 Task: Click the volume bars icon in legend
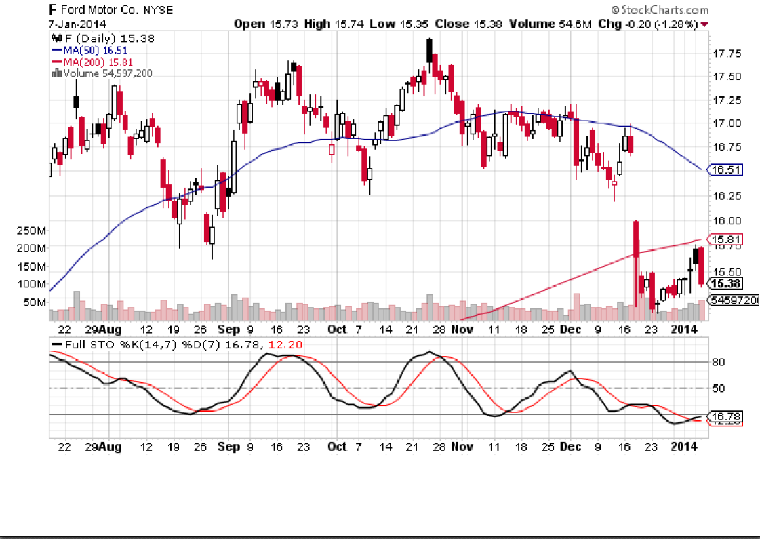click(56, 73)
